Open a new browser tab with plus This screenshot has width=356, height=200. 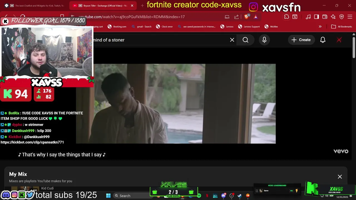click(142, 6)
